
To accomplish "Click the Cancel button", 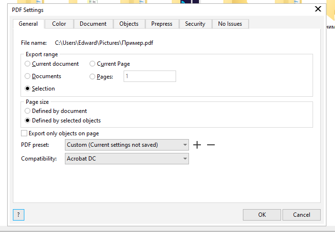I will tap(302, 215).
